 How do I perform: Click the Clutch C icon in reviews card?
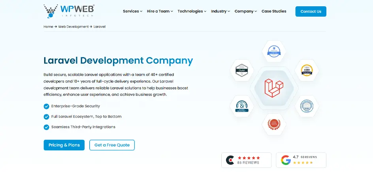(230, 160)
